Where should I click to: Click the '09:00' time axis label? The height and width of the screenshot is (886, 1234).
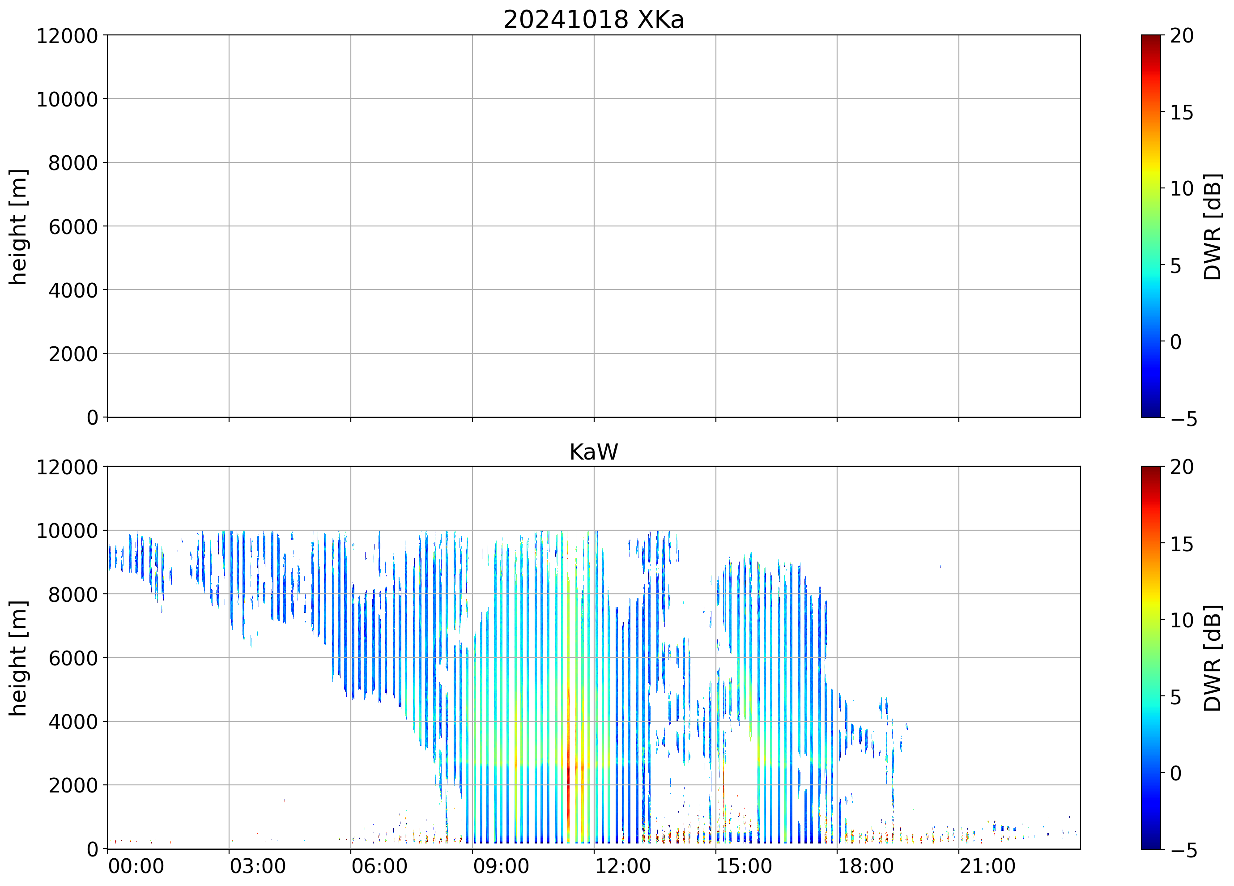(501, 866)
